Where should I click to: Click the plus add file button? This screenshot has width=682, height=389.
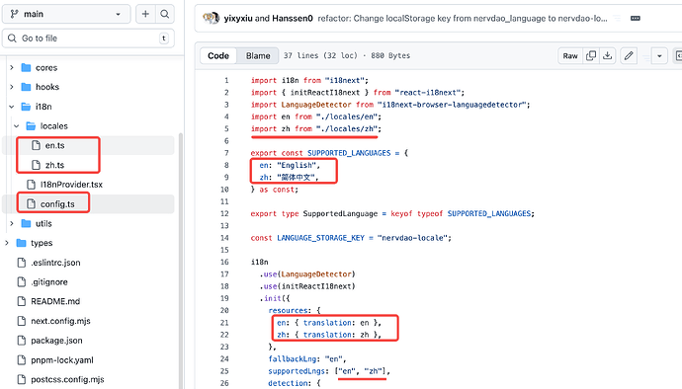pyautogui.click(x=145, y=14)
